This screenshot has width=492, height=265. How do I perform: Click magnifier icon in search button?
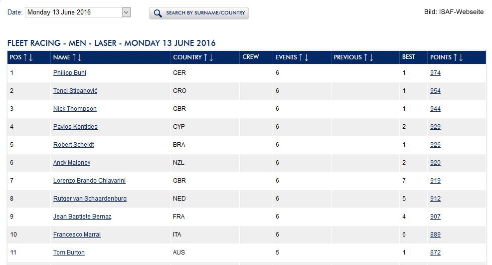tap(158, 13)
